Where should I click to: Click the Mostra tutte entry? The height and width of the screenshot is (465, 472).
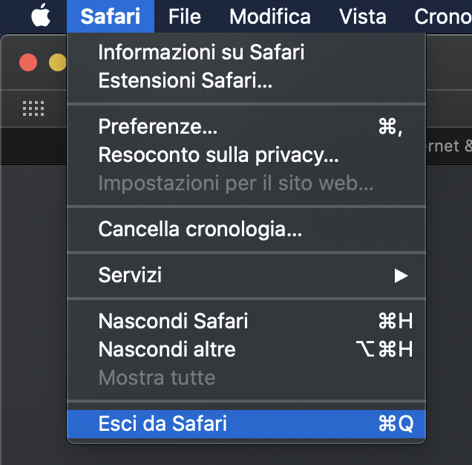pos(246,377)
